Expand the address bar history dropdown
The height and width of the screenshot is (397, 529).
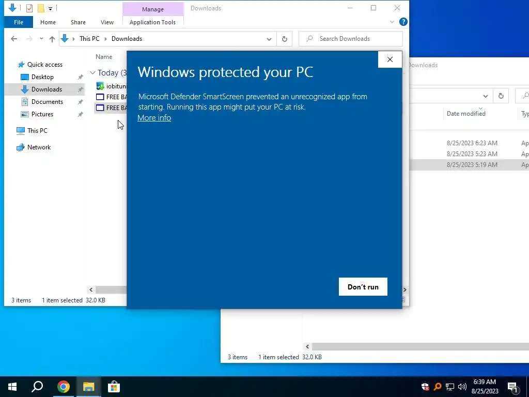(x=269, y=39)
